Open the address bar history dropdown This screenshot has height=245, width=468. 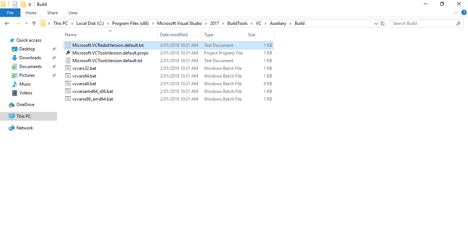coord(376,23)
